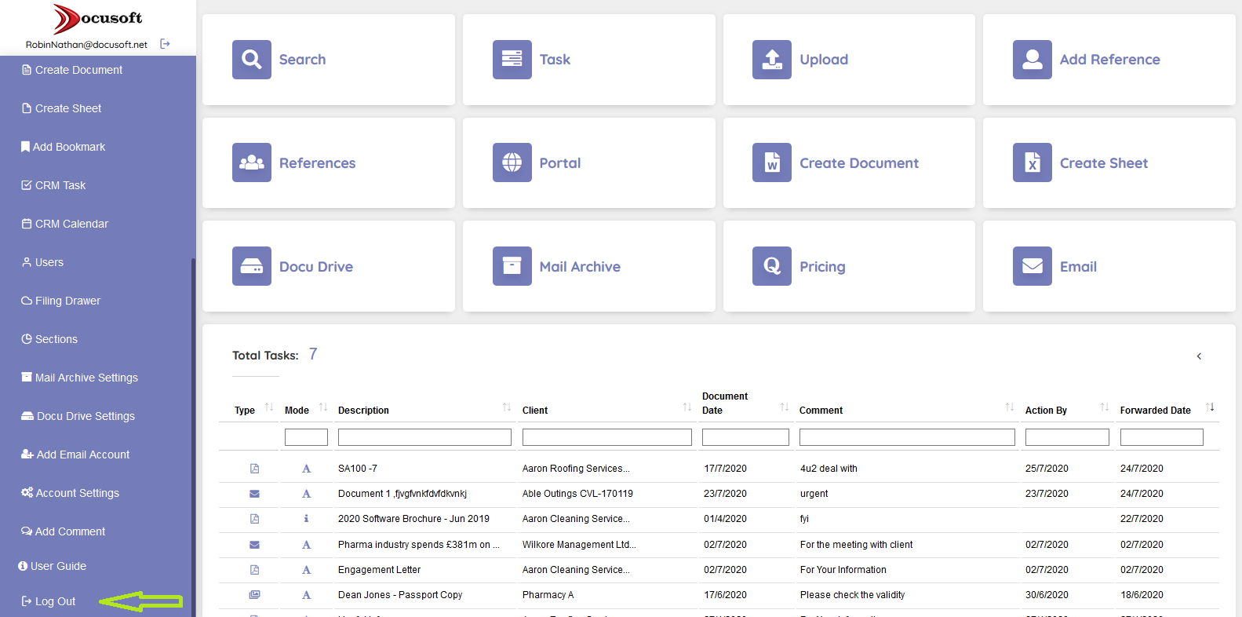Click Create Sheet tile Excel icon
This screenshot has height=617, width=1242.
click(x=1033, y=162)
